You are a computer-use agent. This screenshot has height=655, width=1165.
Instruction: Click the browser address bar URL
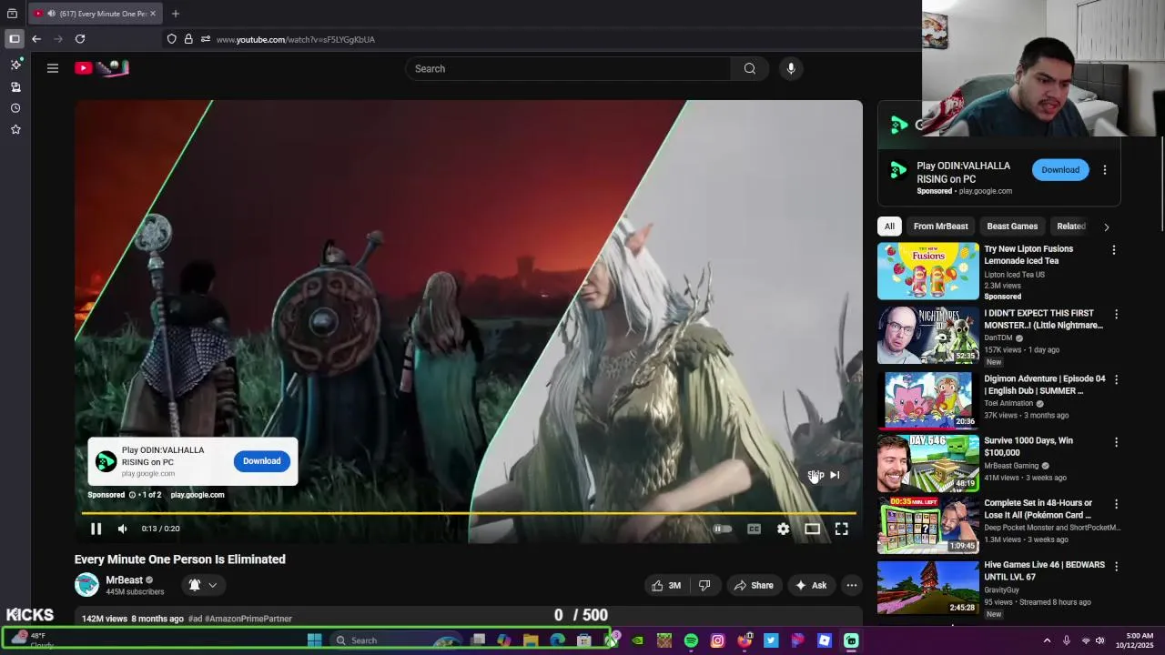click(x=296, y=39)
